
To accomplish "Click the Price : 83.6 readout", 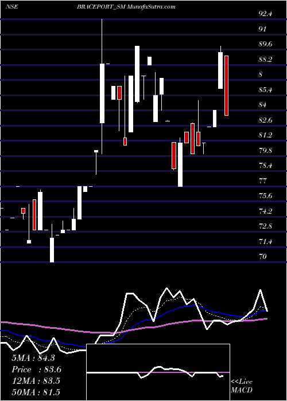I will click(36, 369).
